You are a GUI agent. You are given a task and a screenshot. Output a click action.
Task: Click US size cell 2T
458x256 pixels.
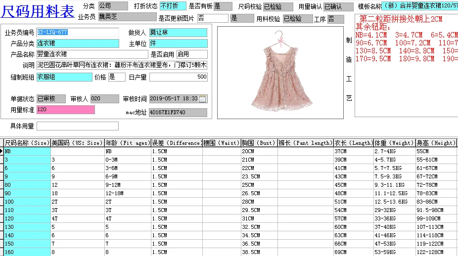(x=77, y=202)
